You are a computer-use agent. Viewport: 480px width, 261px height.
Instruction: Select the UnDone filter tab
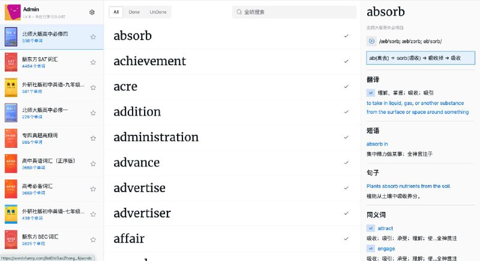point(158,12)
